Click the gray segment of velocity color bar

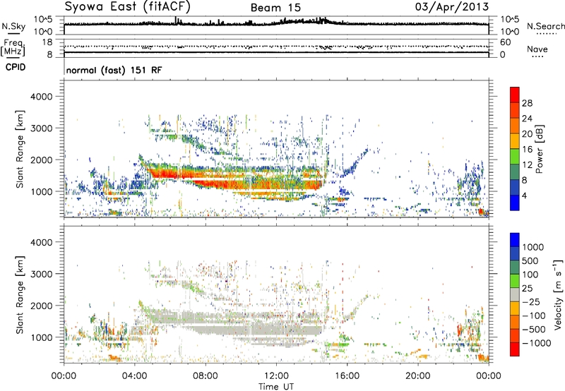click(515, 295)
